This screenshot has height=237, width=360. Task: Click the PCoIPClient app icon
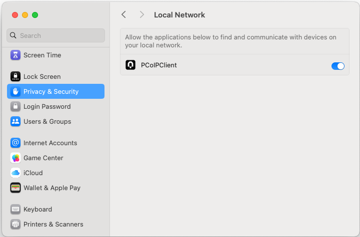pos(130,65)
